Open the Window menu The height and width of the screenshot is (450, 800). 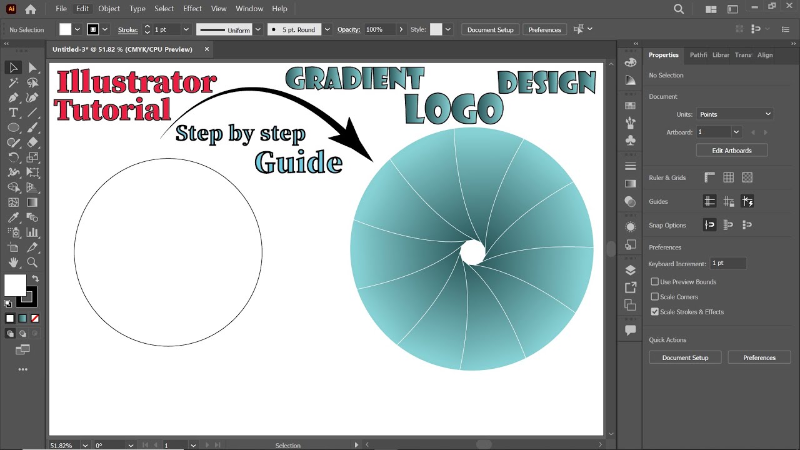pos(249,9)
